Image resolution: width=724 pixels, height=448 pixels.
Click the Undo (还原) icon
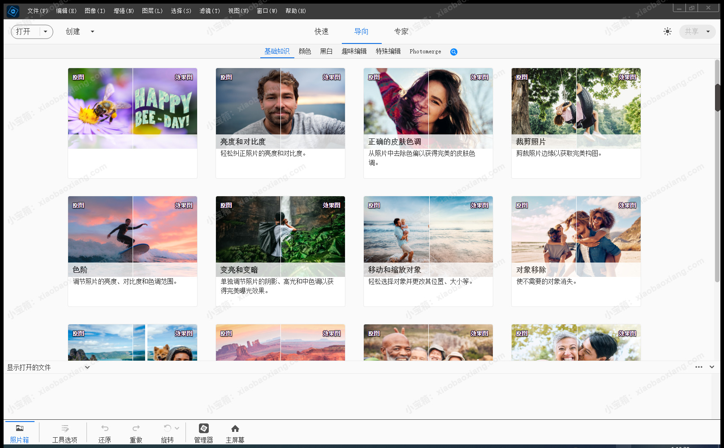(104, 428)
